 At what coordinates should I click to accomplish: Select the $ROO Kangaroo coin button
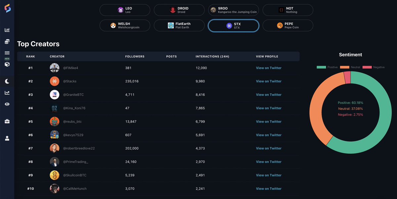point(234,10)
